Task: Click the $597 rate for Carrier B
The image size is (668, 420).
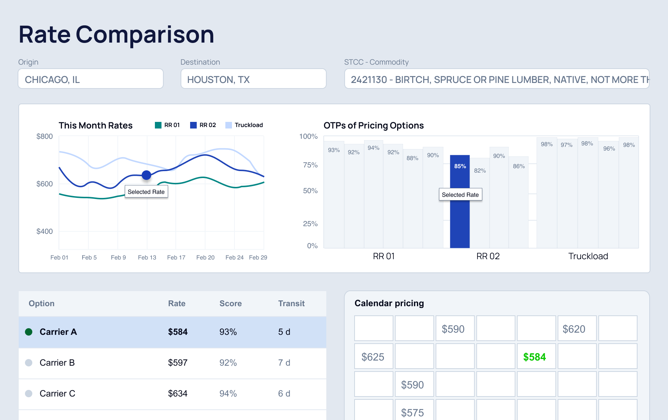Action: (x=178, y=363)
